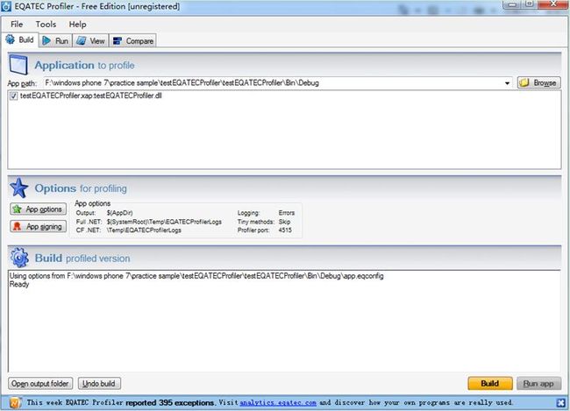Click the 'Ready' line in build log
570x411 pixels.
click(19, 285)
